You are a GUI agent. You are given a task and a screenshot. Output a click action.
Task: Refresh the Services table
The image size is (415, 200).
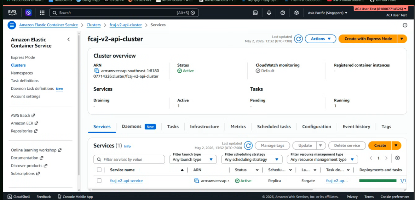click(x=248, y=145)
